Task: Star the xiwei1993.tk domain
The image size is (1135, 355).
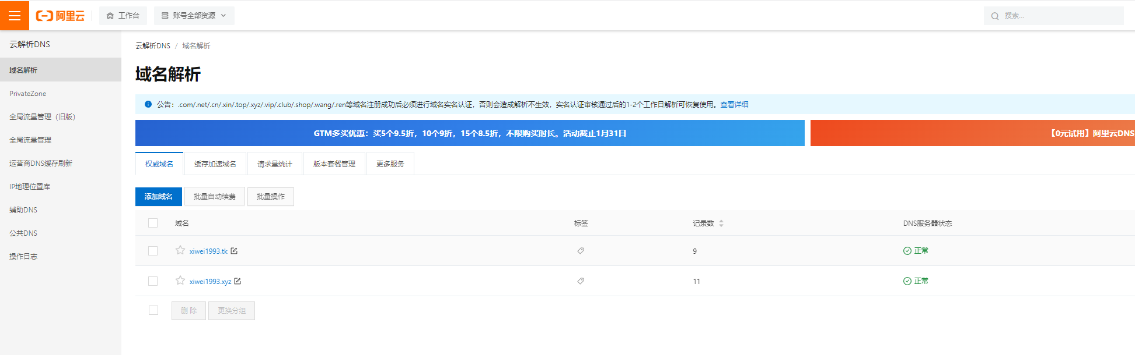Action: click(180, 250)
